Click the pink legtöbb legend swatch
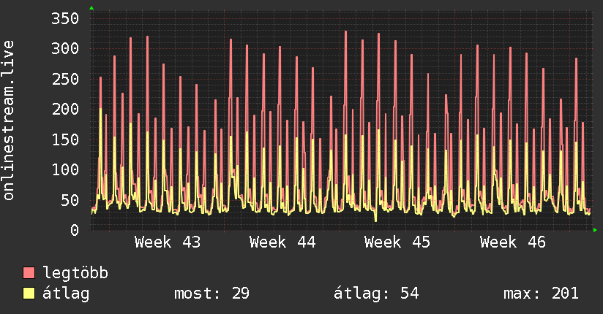Image resolution: width=603 pixels, height=314 pixels. tap(29, 272)
